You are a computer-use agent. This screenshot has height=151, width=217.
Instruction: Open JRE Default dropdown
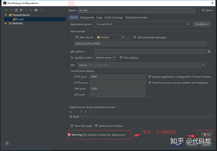point(203,65)
